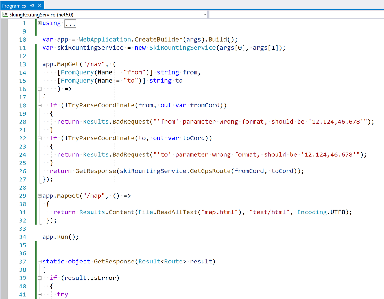This screenshot has width=384, height=299.
Task: Click line number 26 in the margin
Action: click(23, 171)
